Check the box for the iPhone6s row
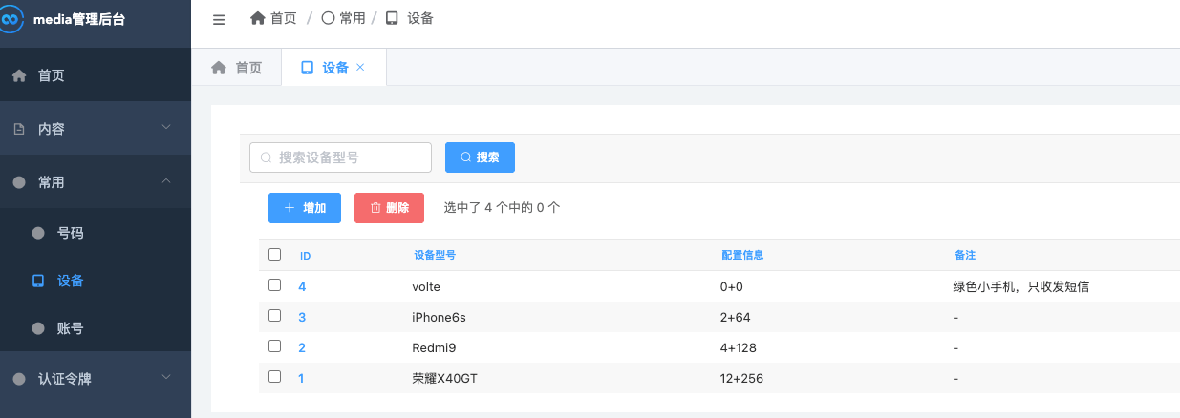The height and width of the screenshot is (418, 1180). 275,316
